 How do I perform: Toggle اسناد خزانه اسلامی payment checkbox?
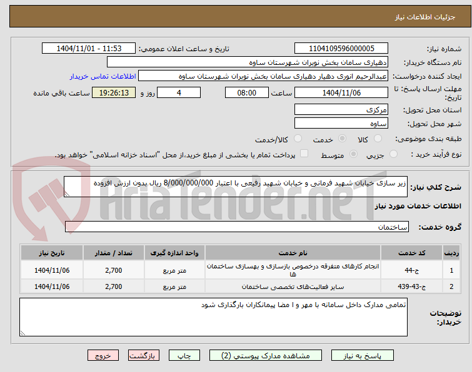(304, 154)
